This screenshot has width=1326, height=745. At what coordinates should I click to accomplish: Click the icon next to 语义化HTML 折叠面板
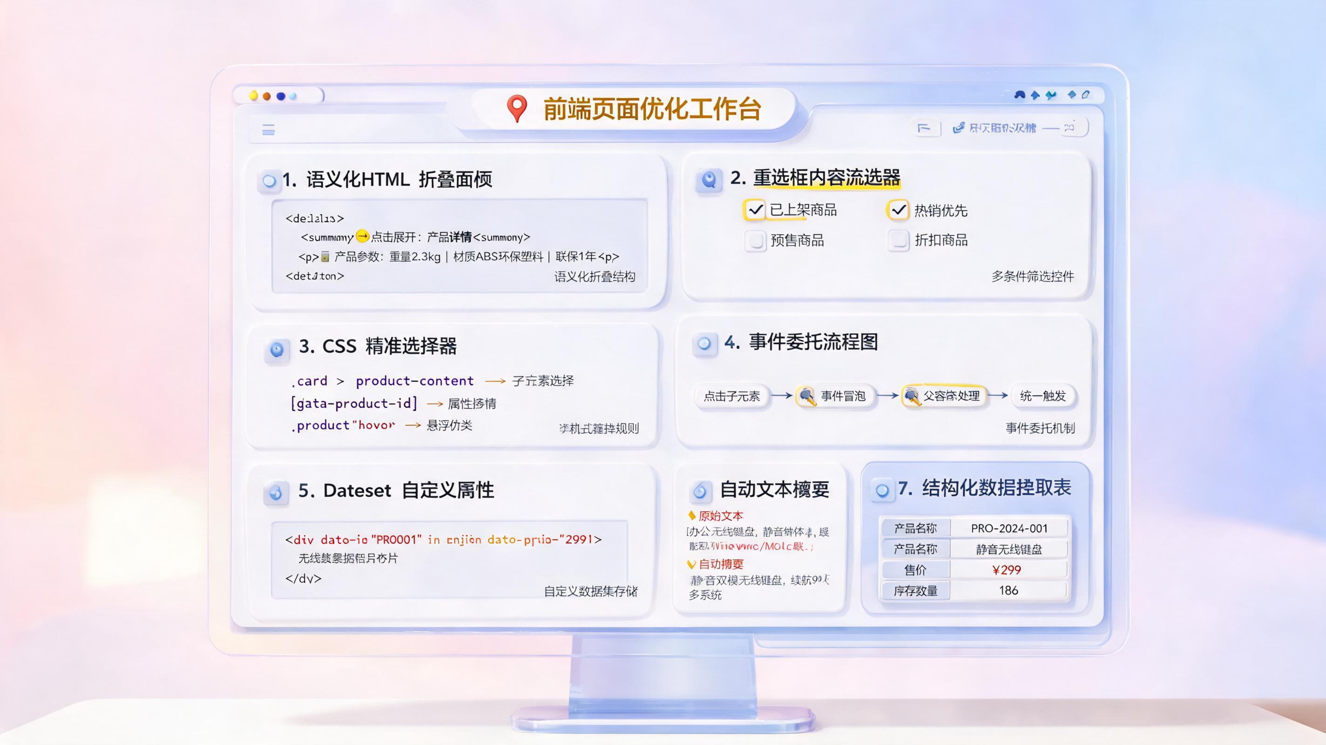pos(269,181)
